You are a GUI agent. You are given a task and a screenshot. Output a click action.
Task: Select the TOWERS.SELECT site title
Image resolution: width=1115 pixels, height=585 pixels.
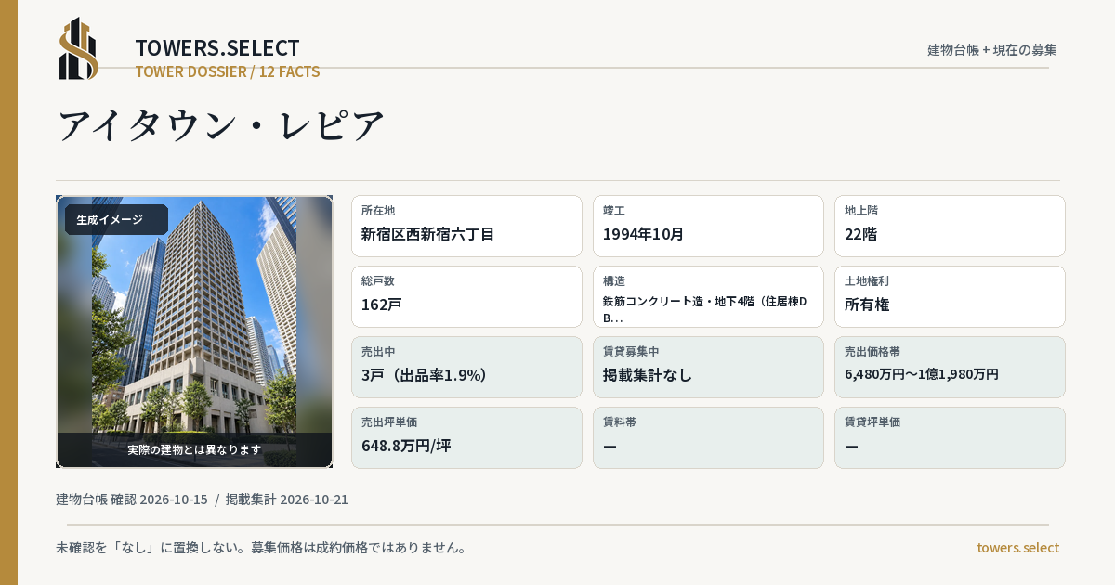coord(217,48)
